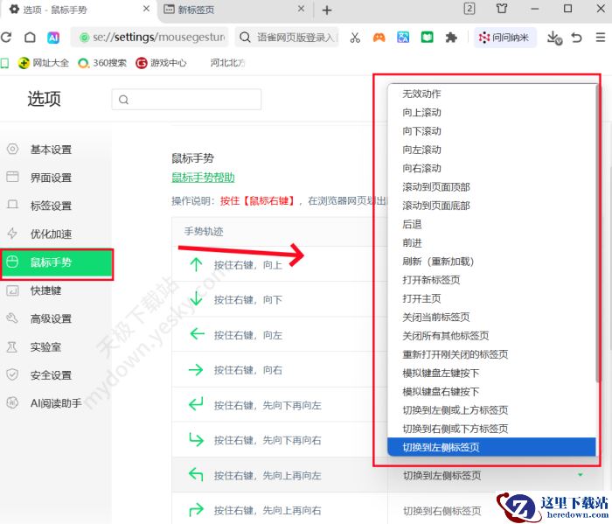
Task: Open the orange game controller icon
Action: [x=379, y=38]
